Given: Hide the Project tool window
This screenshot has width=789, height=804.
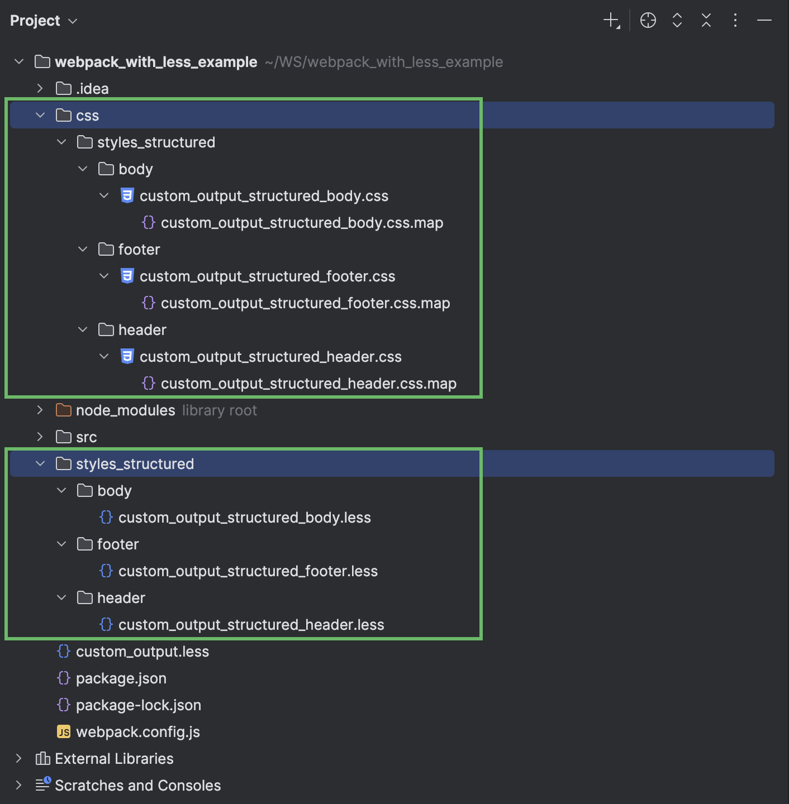Looking at the screenshot, I should [x=764, y=20].
